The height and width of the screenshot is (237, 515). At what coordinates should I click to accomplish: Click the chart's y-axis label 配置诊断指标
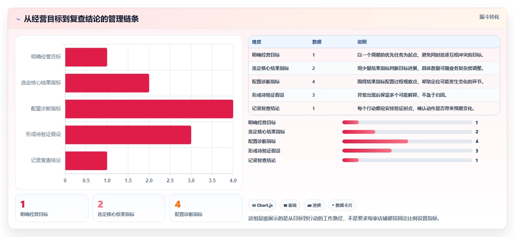[x=46, y=109]
